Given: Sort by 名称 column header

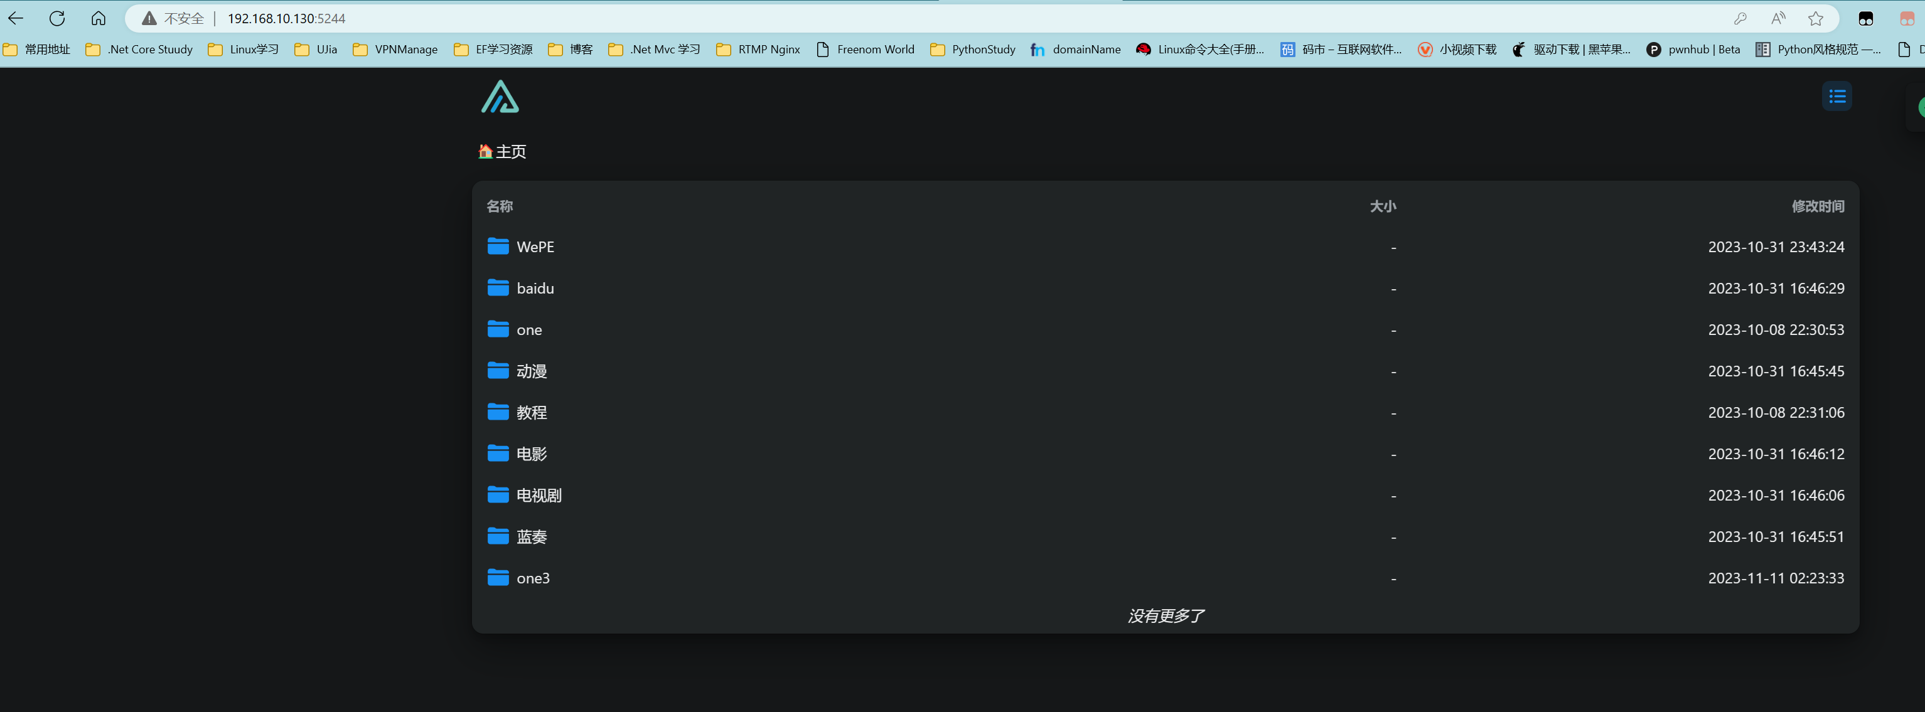Looking at the screenshot, I should coord(500,206).
